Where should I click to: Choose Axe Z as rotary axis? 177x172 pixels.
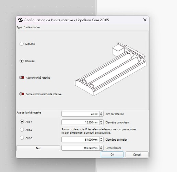[x=22, y=130]
